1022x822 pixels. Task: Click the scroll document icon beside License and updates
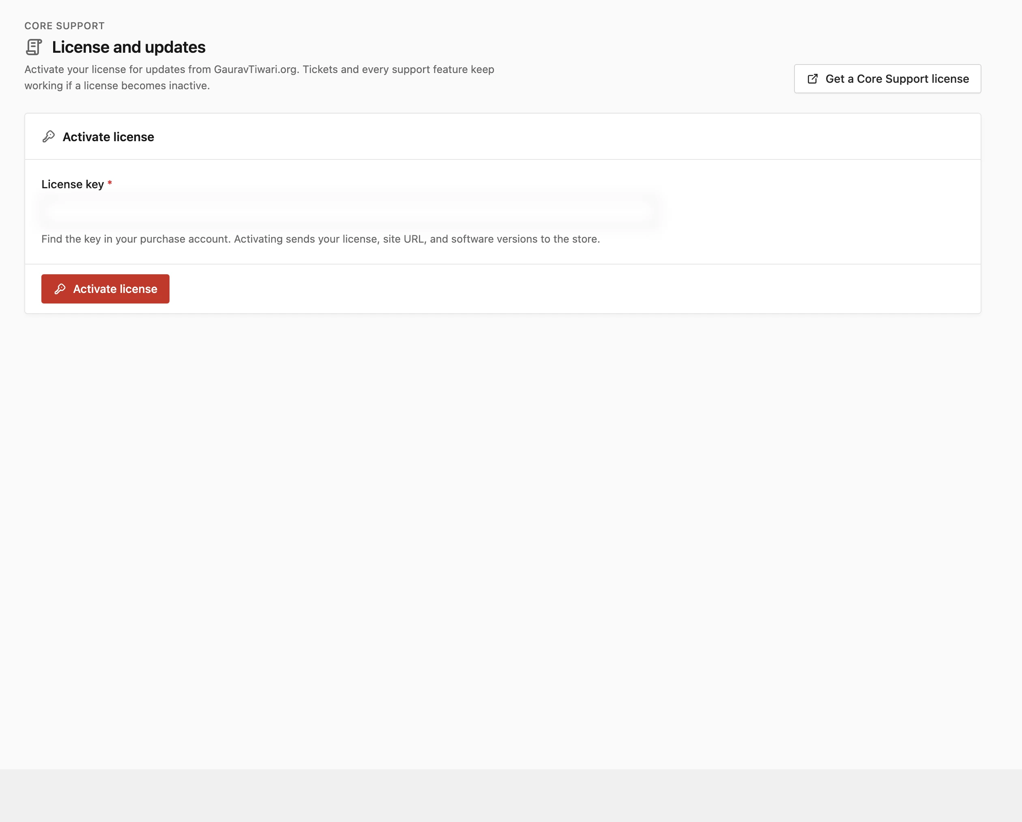[34, 47]
